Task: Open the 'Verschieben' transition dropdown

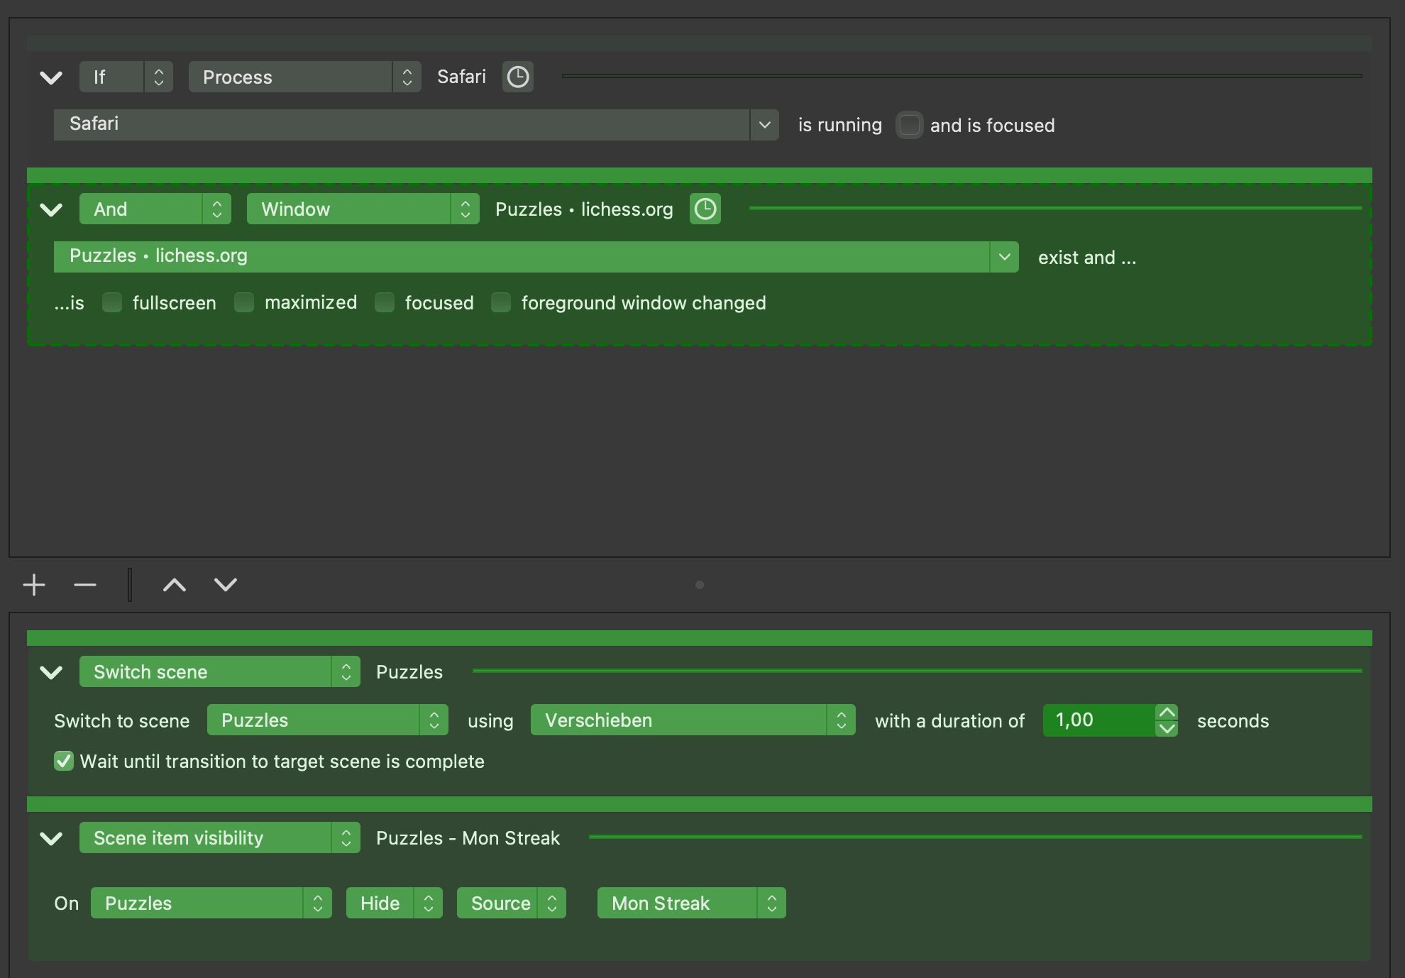Action: click(x=843, y=720)
